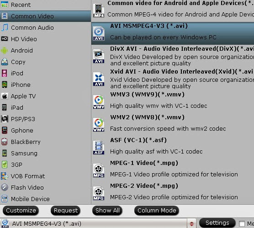
Task: Click the green 3GP phone icon
Action: coord(5,164)
